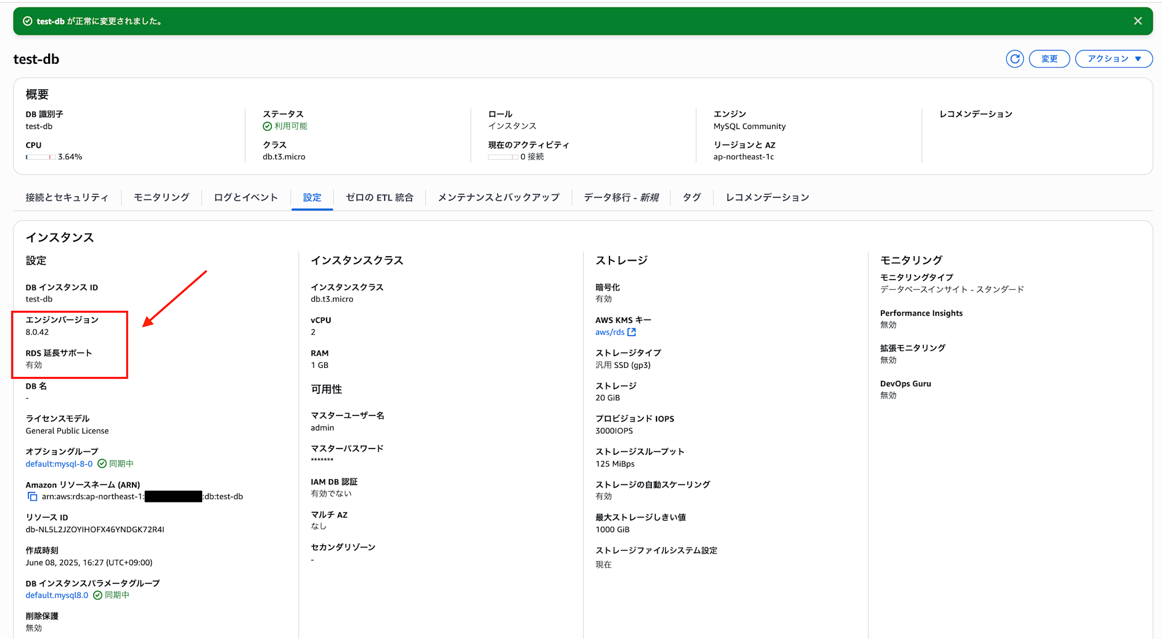This screenshot has height=639, width=1162.
Task: Open the default.mysql8.0 parameter group link
Action: pos(57,595)
